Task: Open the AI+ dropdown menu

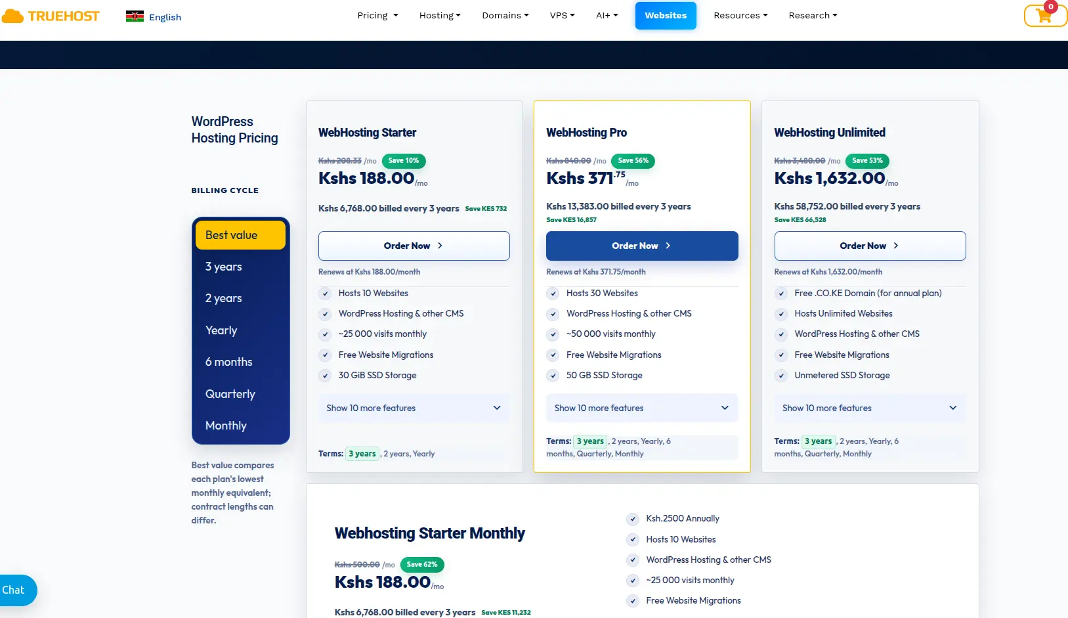Action: click(607, 15)
